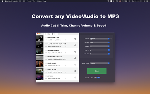Click info icon beside HEVC_UHD_RideOnBoard
150x94 pixels.
point(46,57)
